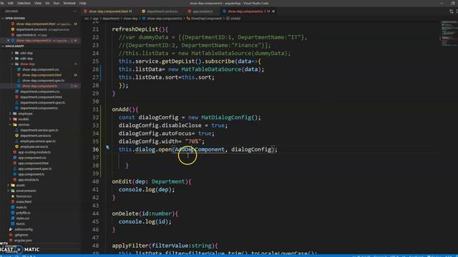This screenshot has height=257, width=458.
Task: Open .gitignore file
Action: coord(21,235)
